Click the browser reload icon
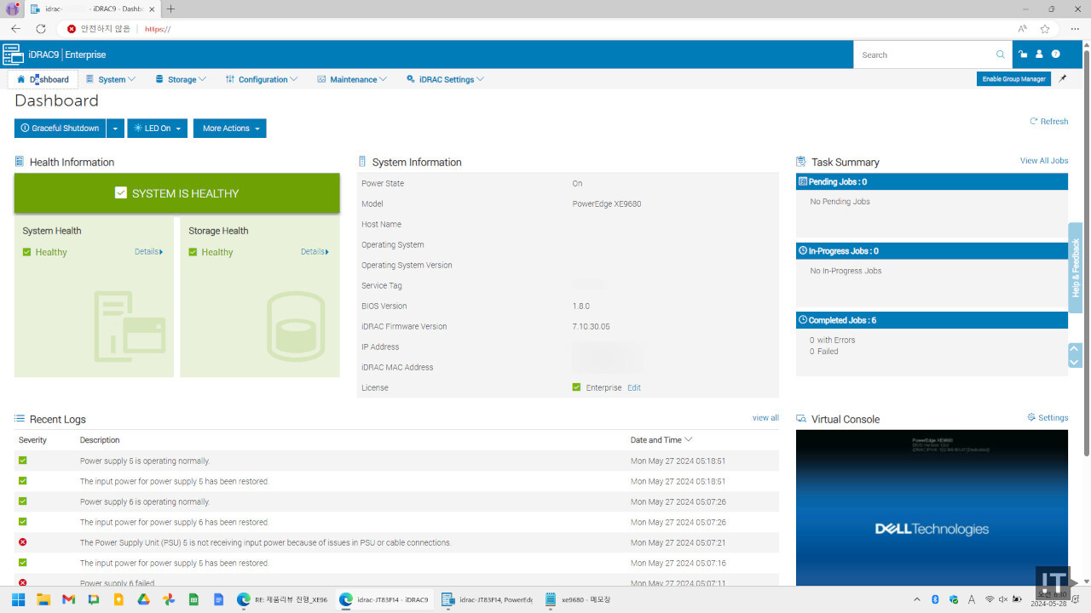The image size is (1091, 613). [x=40, y=29]
